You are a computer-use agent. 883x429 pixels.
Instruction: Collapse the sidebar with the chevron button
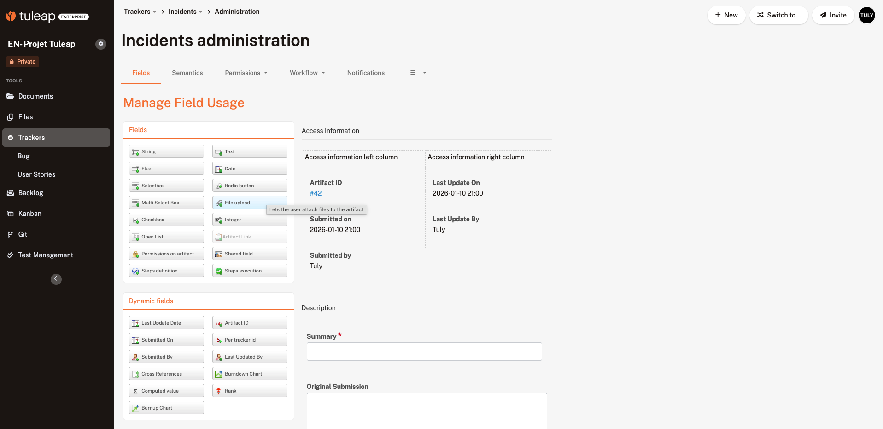pos(56,279)
